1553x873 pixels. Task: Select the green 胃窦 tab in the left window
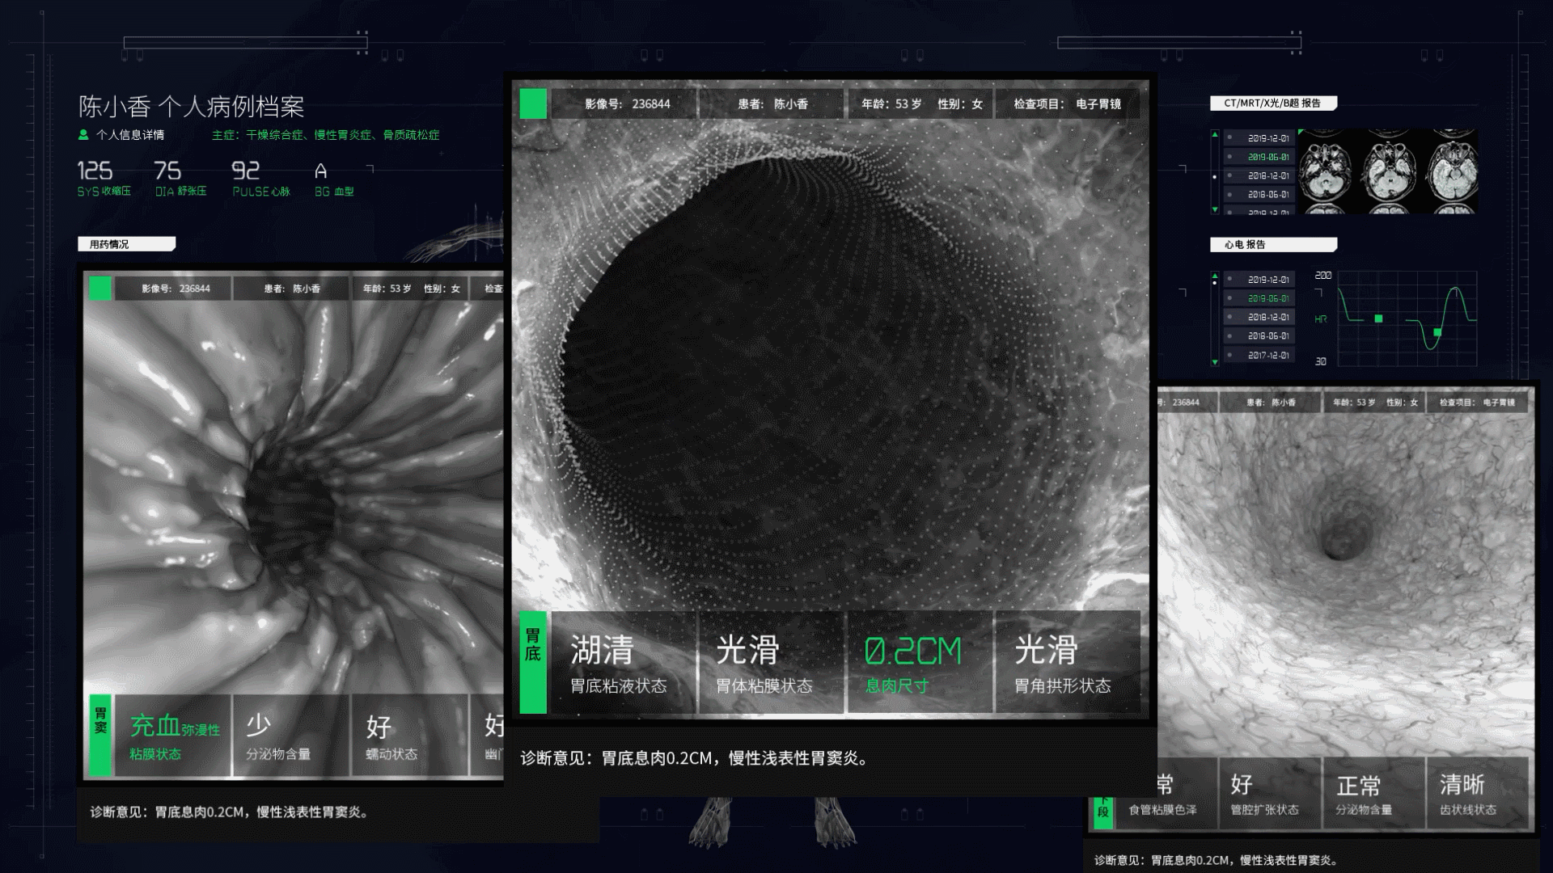pyautogui.click(x=100, y=735)
